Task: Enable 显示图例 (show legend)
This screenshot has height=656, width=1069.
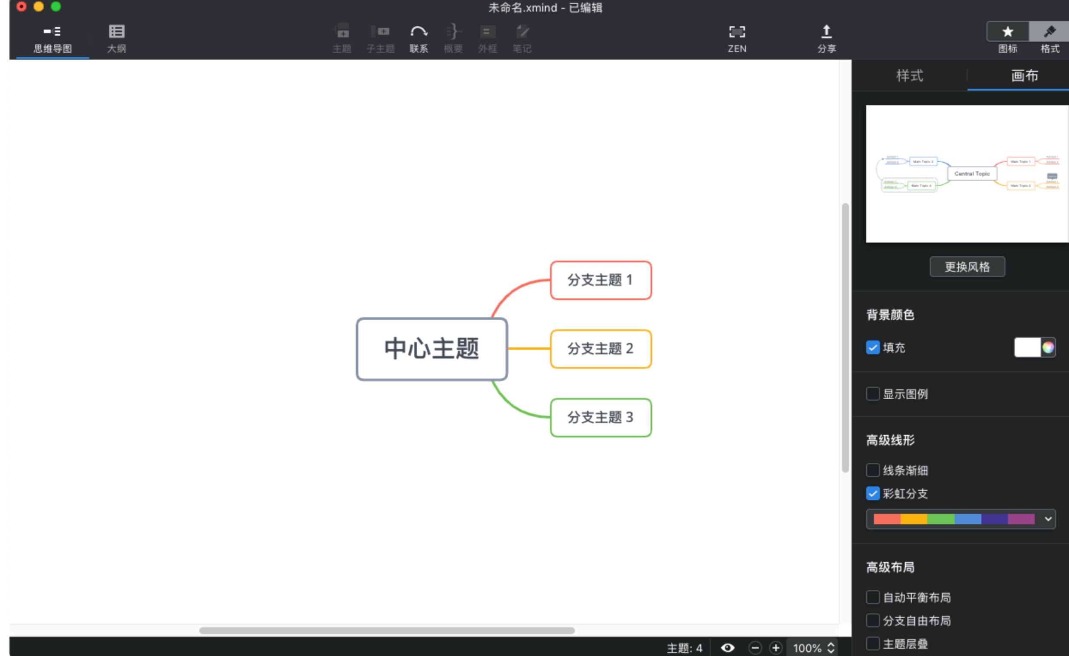Action: tap(873, 394)
